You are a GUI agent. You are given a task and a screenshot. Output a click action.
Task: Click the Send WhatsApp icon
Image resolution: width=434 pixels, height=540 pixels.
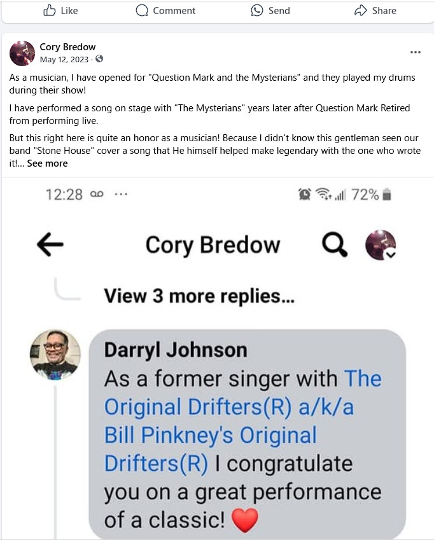click(257, 10)
